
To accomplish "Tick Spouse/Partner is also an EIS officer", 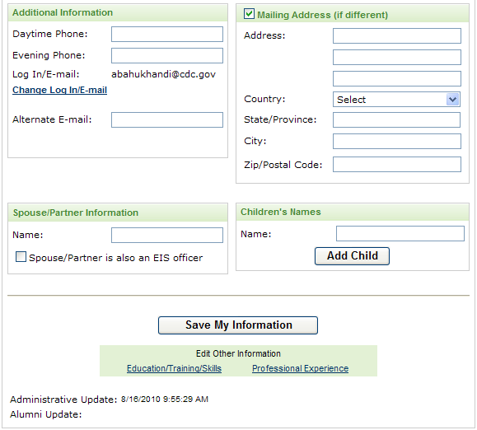I will [x=21, y=257].
